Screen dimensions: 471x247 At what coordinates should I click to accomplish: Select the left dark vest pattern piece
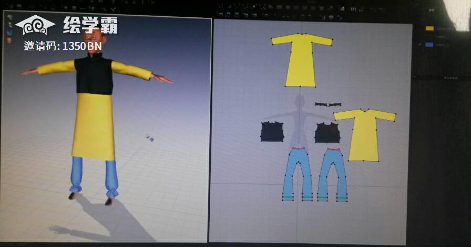point(272,132)
